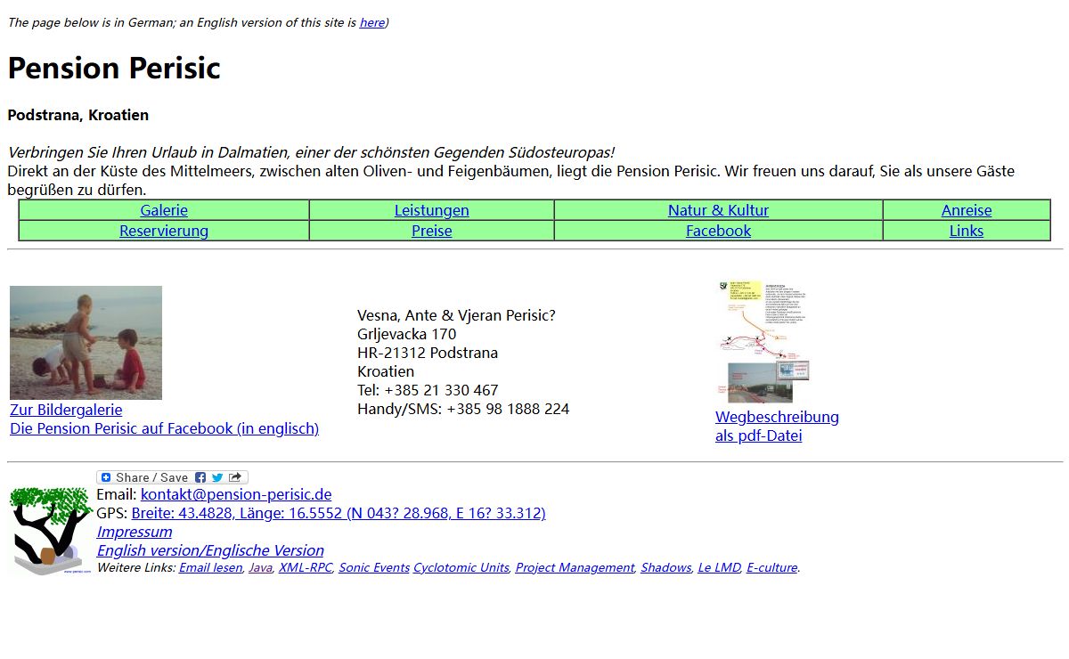1069x659 pixels.
Task: Click the Handy/SMS: +385 98 1888 224 text
Action: (x=463, y=409)
